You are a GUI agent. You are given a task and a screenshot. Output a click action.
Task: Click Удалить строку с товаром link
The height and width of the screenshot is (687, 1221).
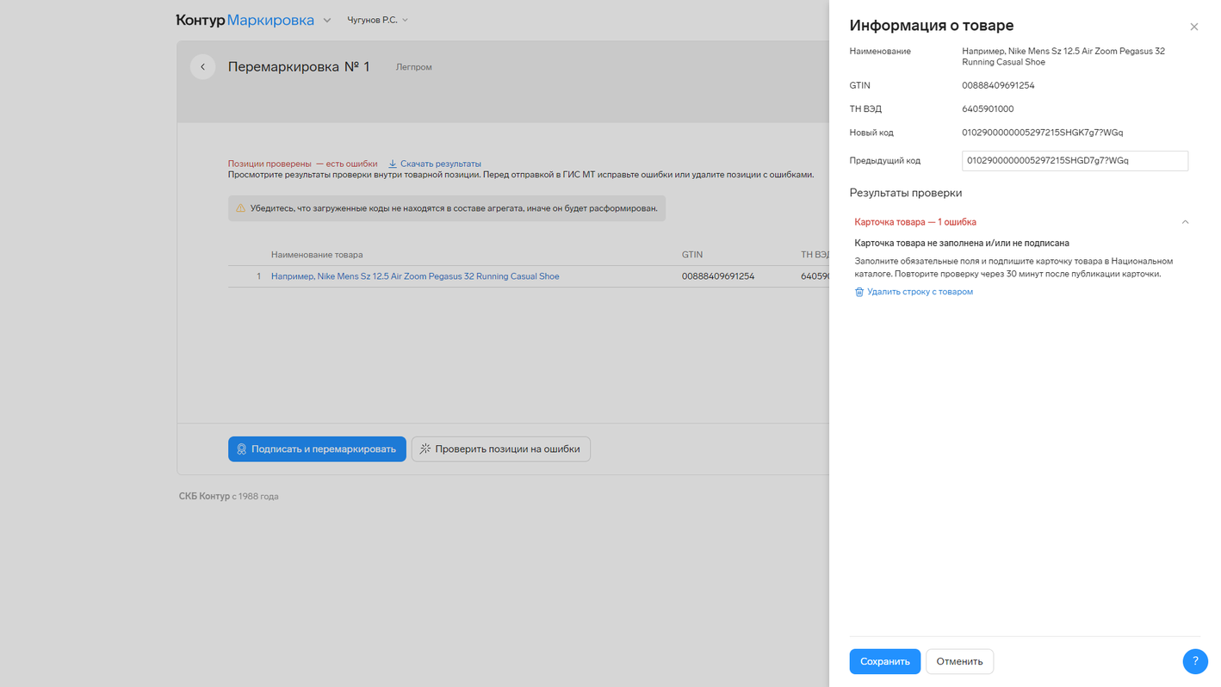point(914,292)
